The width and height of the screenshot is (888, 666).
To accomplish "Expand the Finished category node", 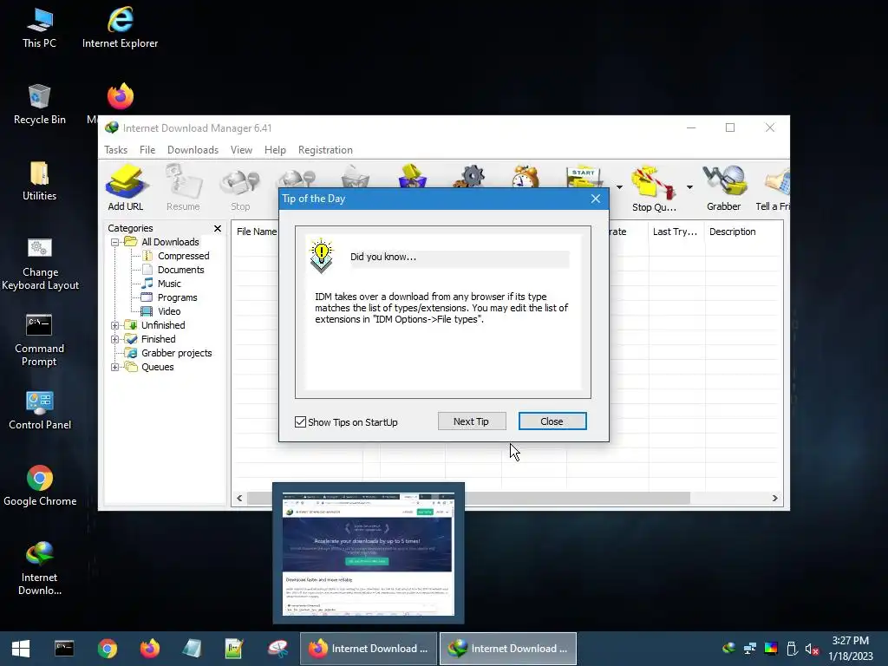I will pos(114,339).
